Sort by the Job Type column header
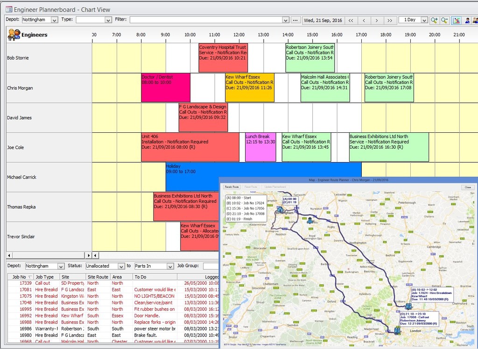 (46, 277)
